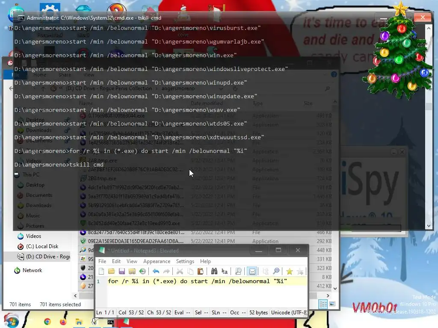Open the File menu in Notepad3
This screenshot has width=438, height=328.
[102, 261]
